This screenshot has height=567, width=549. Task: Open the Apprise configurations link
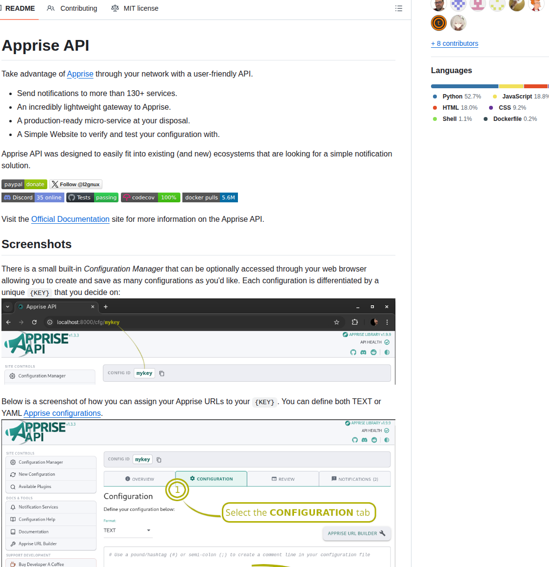click(62, 413)
